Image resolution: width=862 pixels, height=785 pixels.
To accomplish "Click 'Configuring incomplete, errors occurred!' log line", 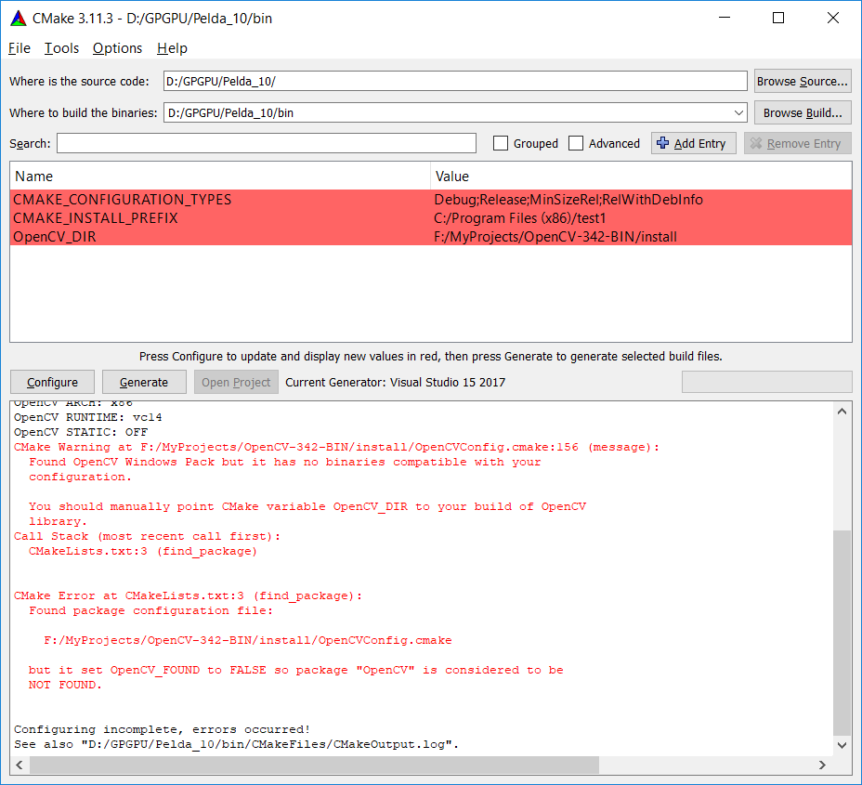I will coord(163,729).
